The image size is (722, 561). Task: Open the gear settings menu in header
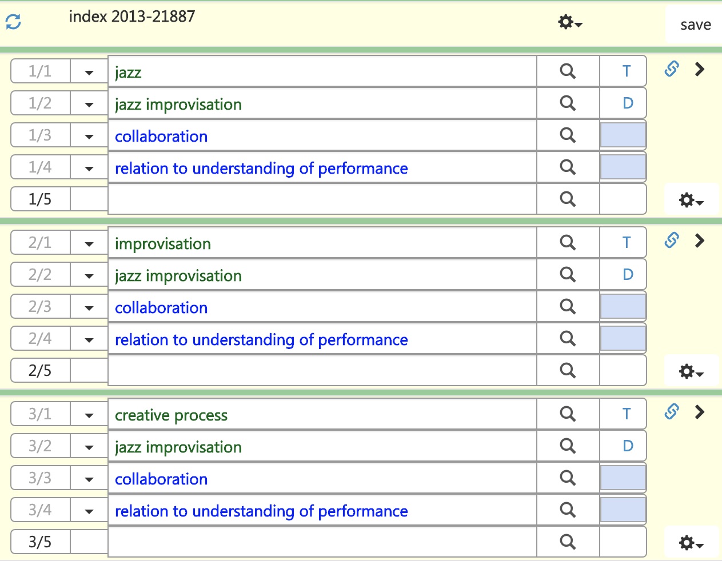(569, 23)
